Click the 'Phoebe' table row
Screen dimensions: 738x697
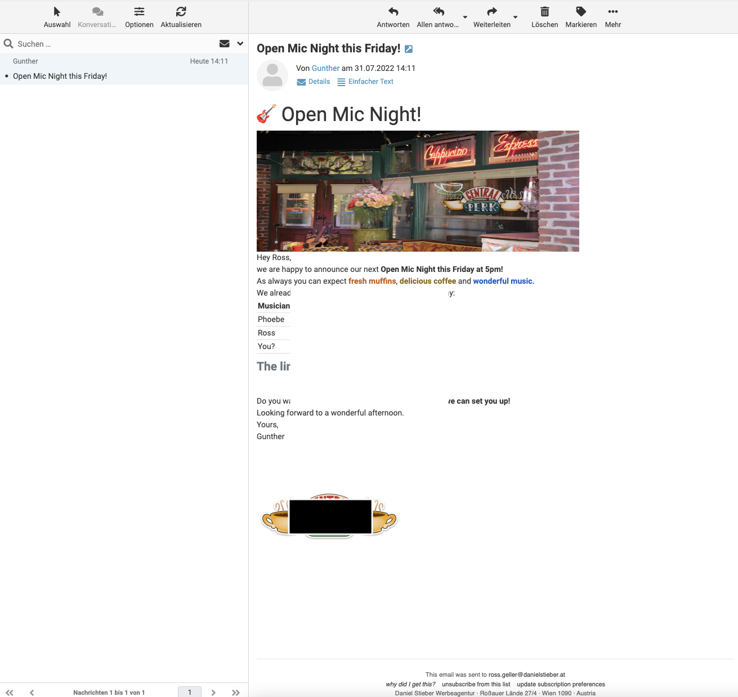pos(274,319)
